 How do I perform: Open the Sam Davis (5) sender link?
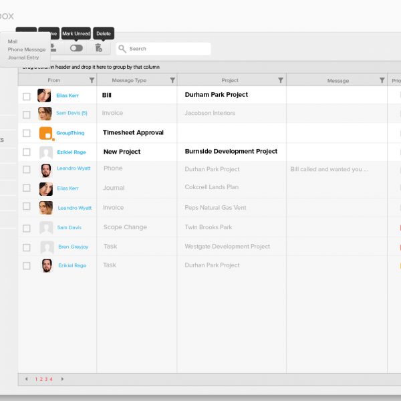click(72, 113)
